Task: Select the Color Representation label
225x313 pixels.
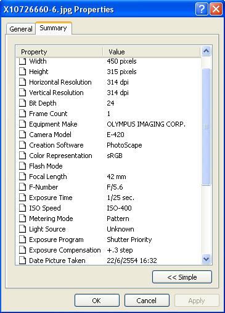Action: click(60, 156)
